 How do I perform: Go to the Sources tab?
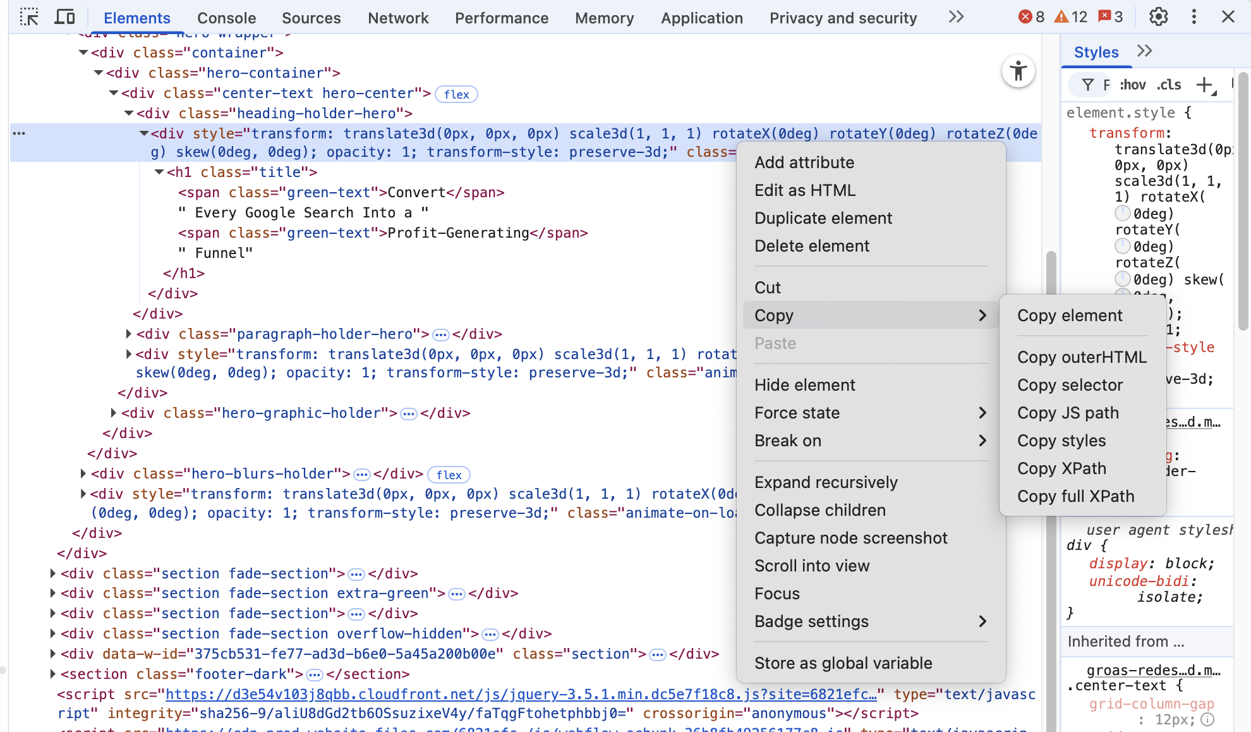coord(311,18)
